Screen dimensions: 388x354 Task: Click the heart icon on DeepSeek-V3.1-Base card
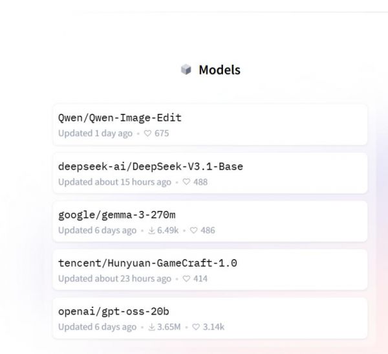click(x=186, y=182)
